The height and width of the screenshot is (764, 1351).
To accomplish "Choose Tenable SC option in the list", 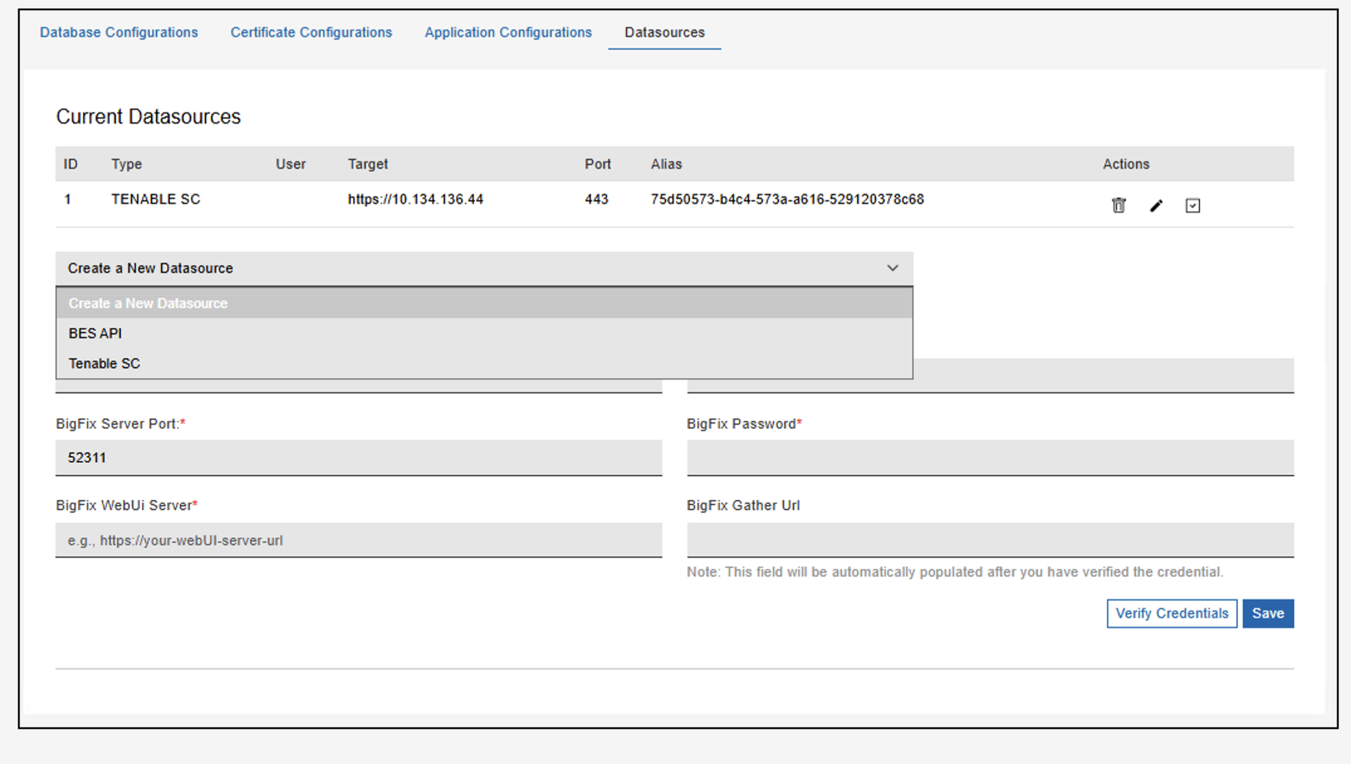I will pyautogui.click(x=104, y=364).
